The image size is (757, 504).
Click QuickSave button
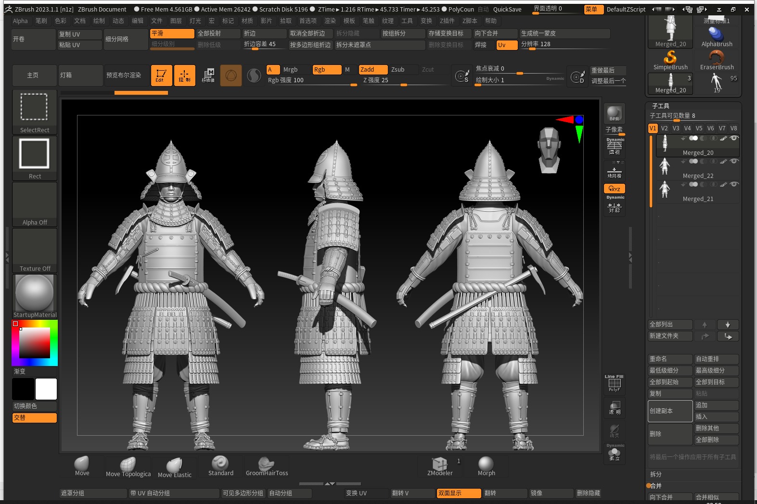[x=507, y=9]
